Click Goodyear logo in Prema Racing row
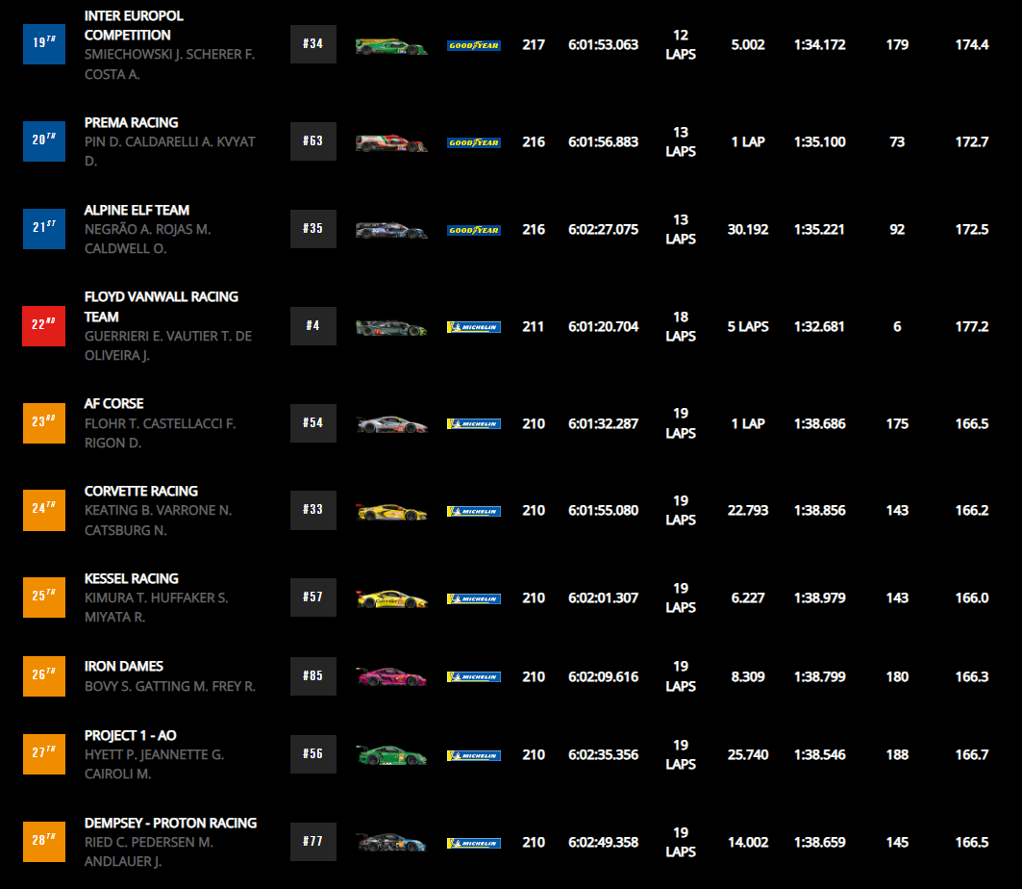The height and width of the screenshot is (889, 1022). (x=474, y=142)
